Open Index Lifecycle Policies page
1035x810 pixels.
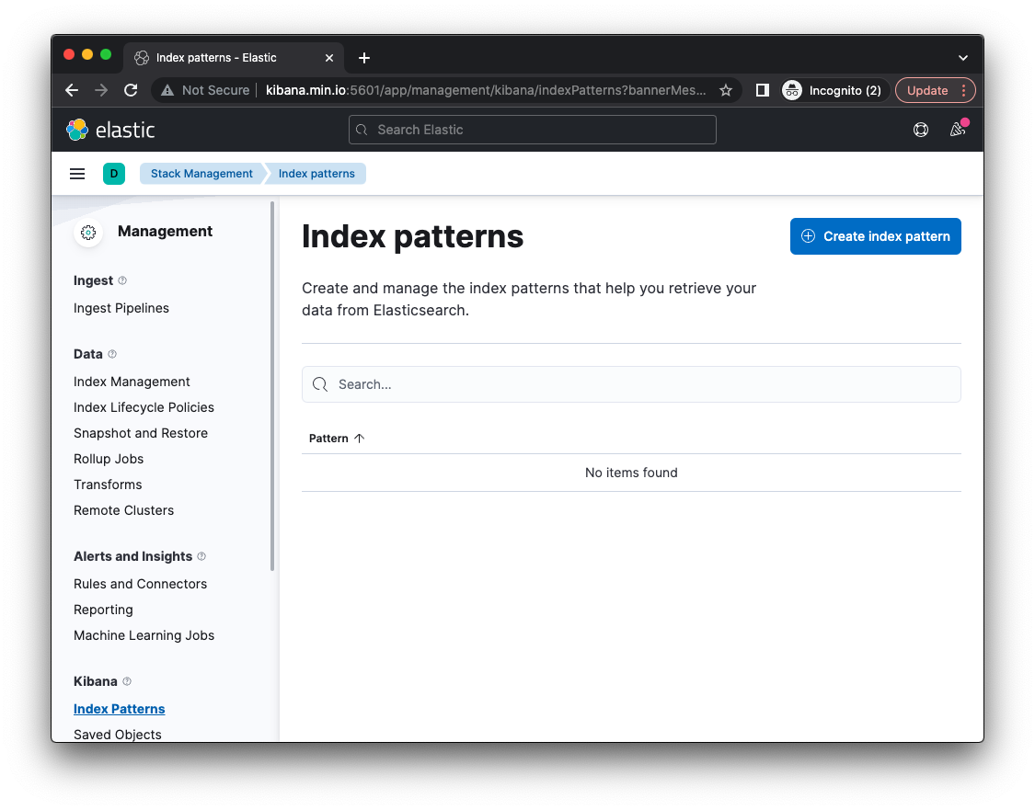coord(144,407)
